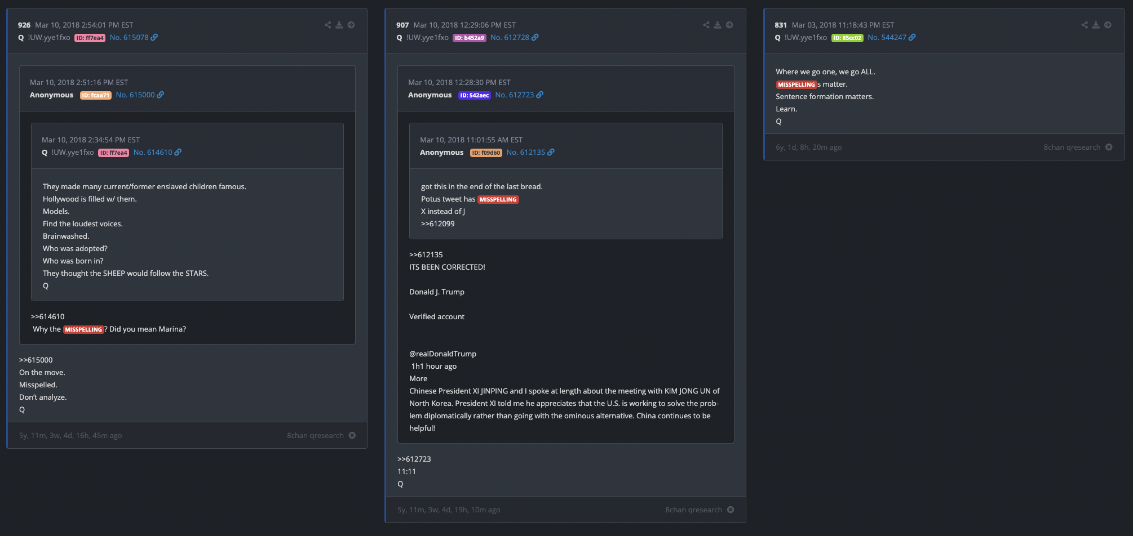The height and width of the screenshot is (536, 1133).
Task: Click MISSPELLING tag in 'Why the' reply
Action: tap(83, 329)
